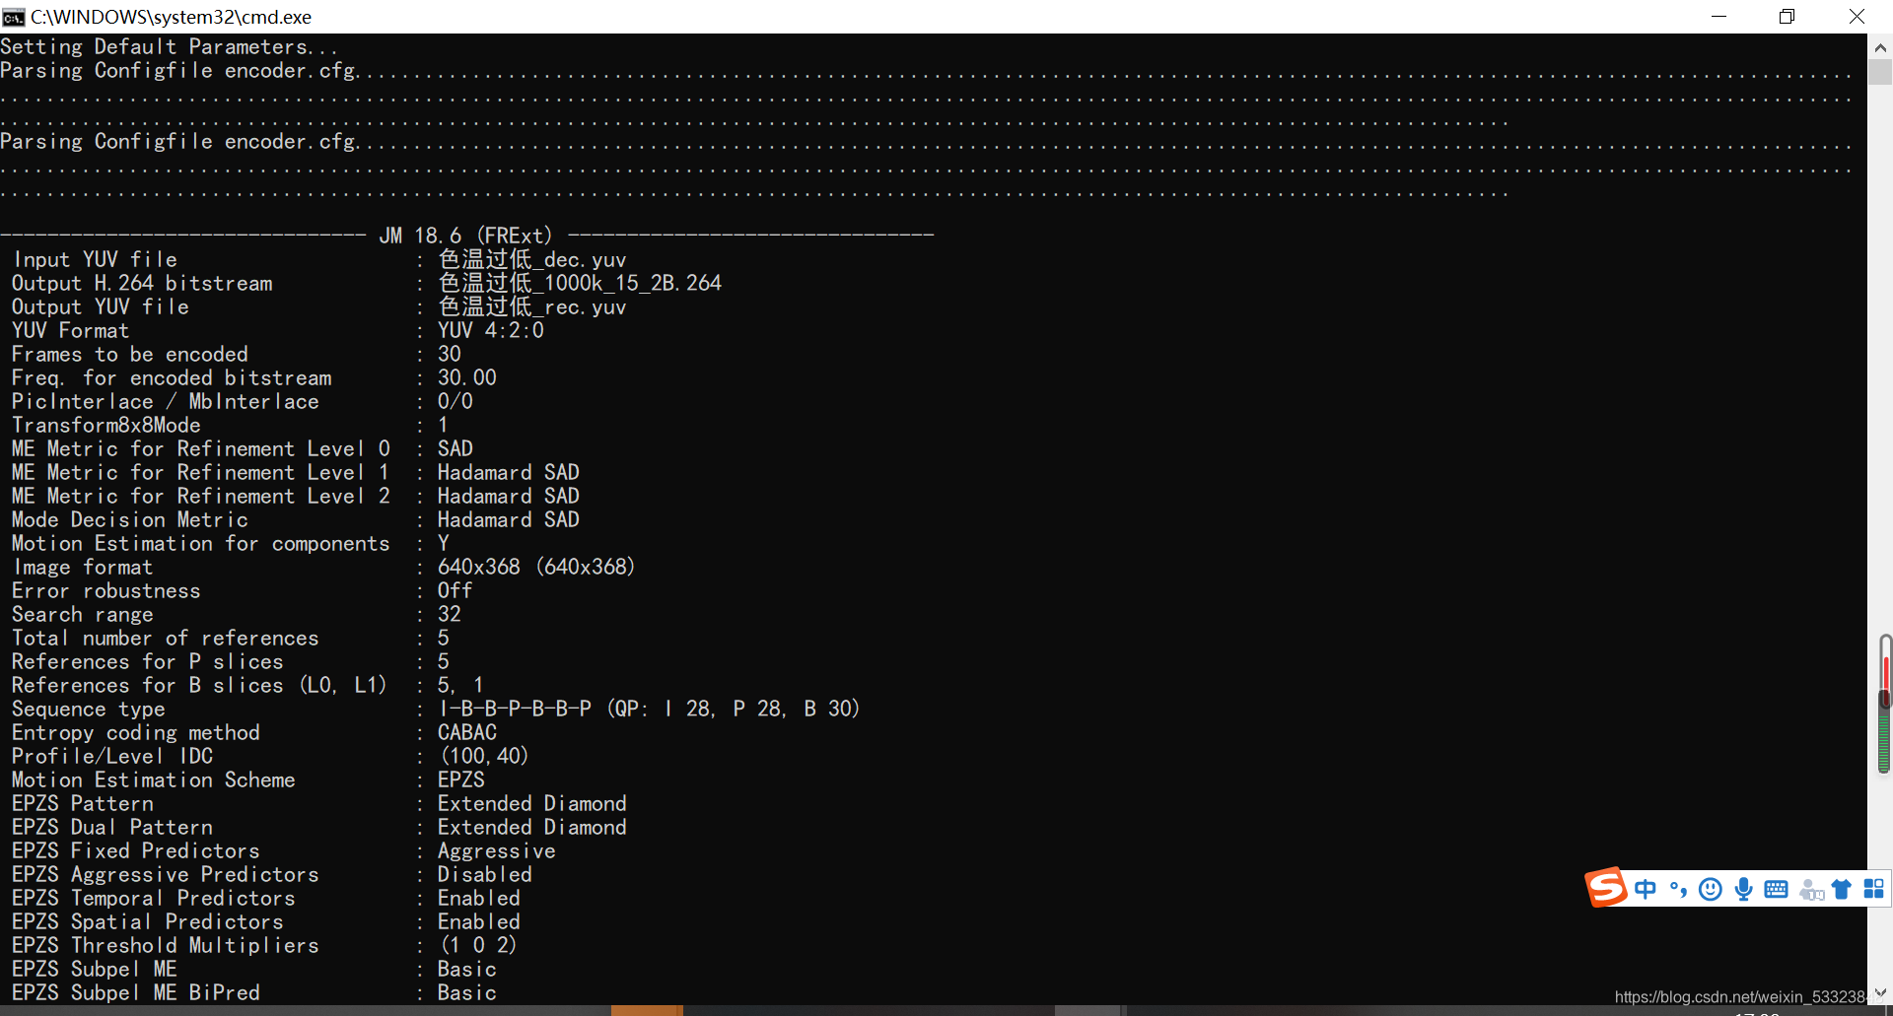
Task: Click the vertical scrollbar thumb
Action: click(x=1880, y=72)
